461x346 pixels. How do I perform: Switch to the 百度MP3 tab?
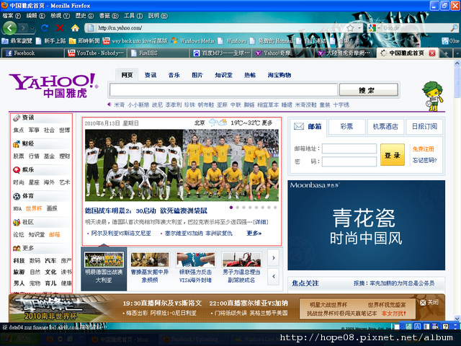coord(221,53)
